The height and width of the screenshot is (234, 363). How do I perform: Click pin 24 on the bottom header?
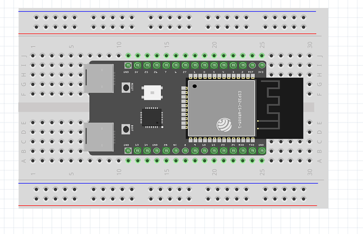pyautogui.click(x=233, y=151)
